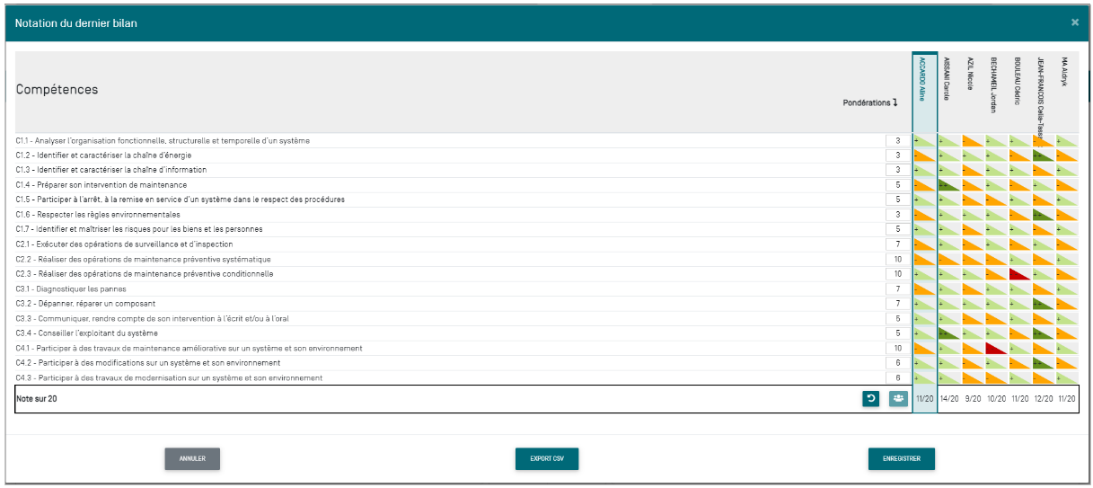The image size is (1093, 488).
Task: Click weighting field for C2.2 preventive maintenance
Action: [x=896, y=260]
